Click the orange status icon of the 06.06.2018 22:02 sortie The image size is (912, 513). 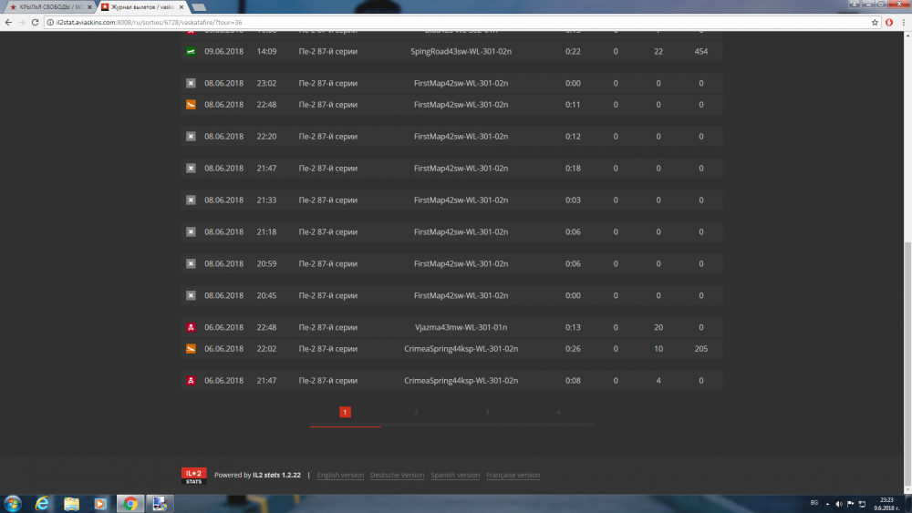(191, 349)
